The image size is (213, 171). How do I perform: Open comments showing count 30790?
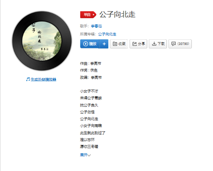180,44
